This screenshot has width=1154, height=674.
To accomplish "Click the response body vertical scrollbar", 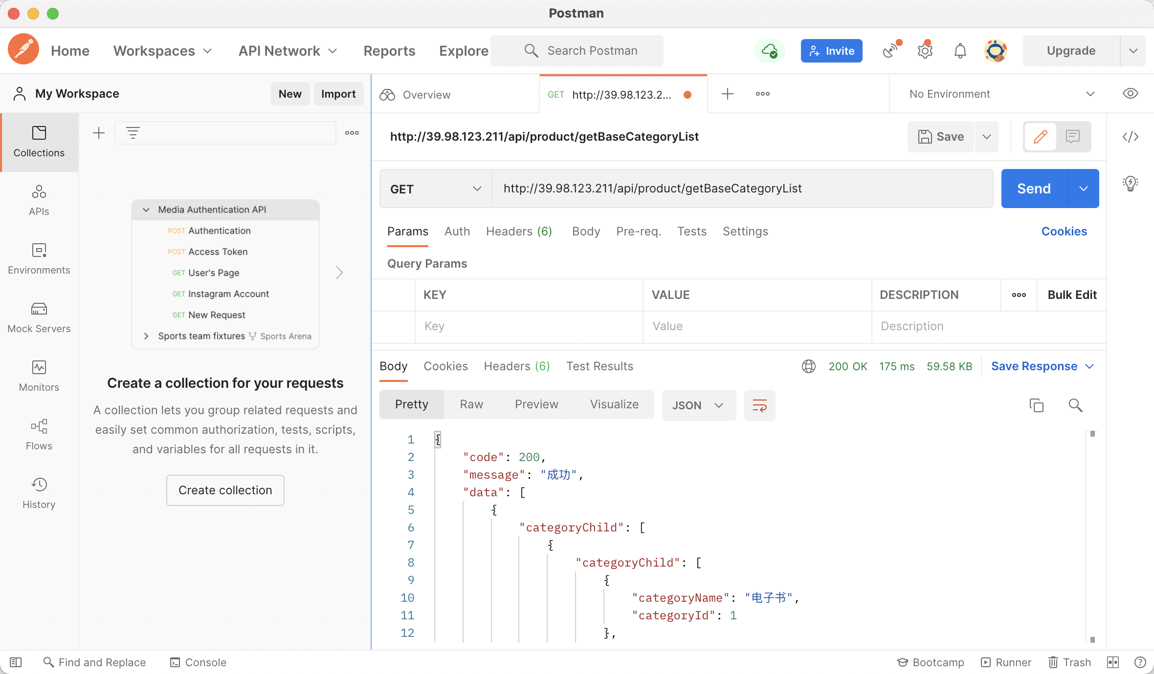I will click(1092, 537).
